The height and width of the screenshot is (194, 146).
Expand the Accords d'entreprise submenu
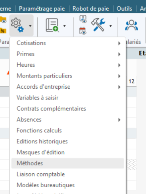click(x=67, y=87)
